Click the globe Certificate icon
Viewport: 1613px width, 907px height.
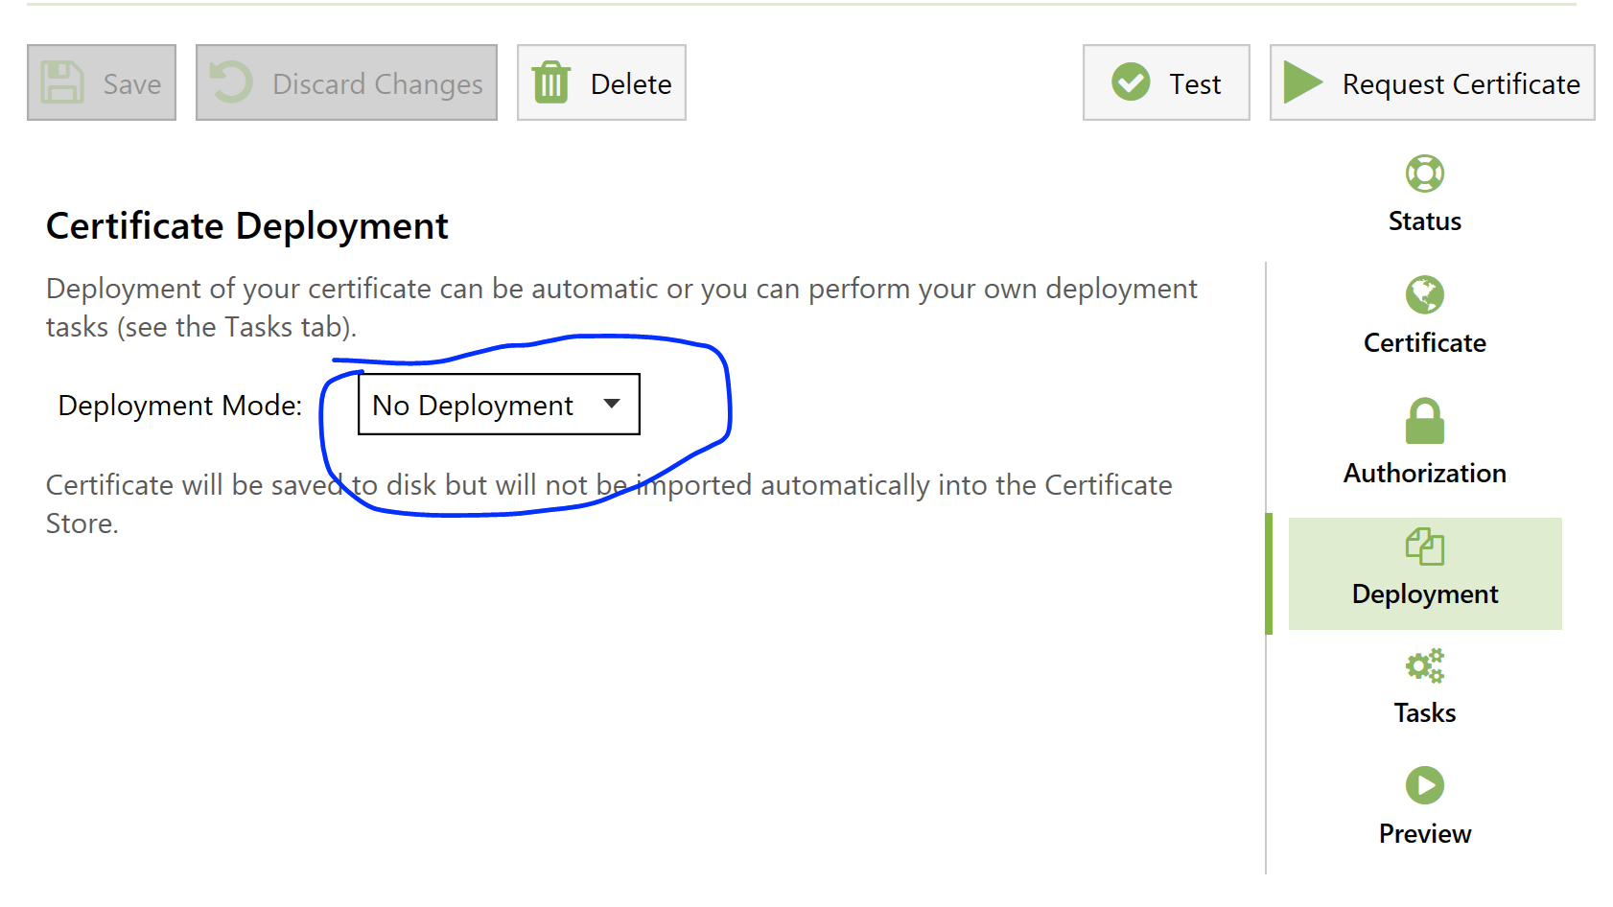point(1424,294)
